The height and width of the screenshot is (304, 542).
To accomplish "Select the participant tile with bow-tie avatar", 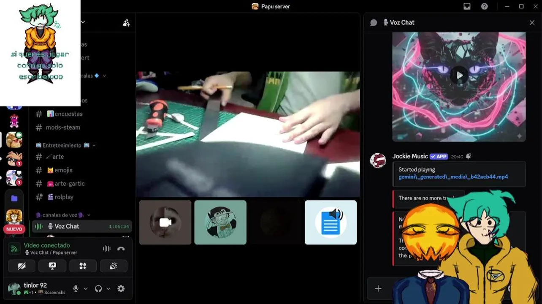I will (x=220, y=222).
